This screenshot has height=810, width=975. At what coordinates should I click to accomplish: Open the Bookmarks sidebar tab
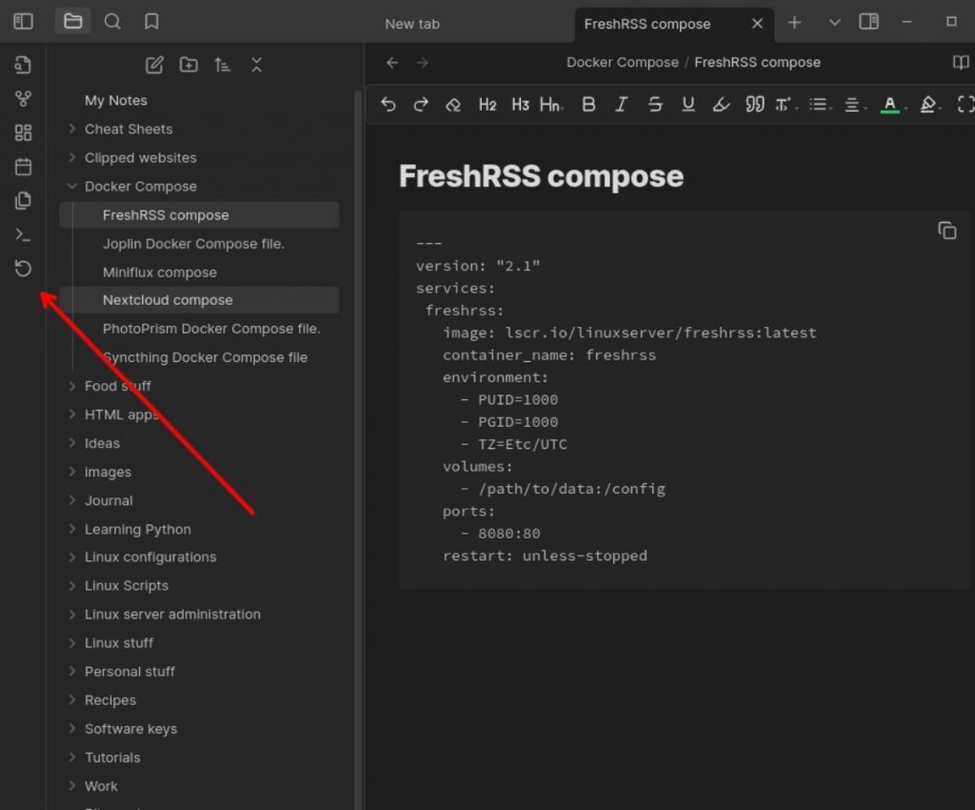151,22
